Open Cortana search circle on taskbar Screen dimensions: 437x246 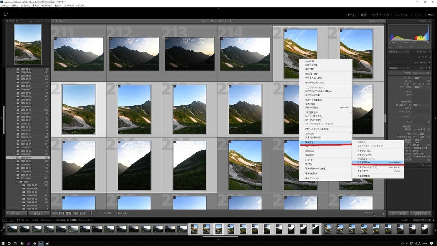coord(9,243)
